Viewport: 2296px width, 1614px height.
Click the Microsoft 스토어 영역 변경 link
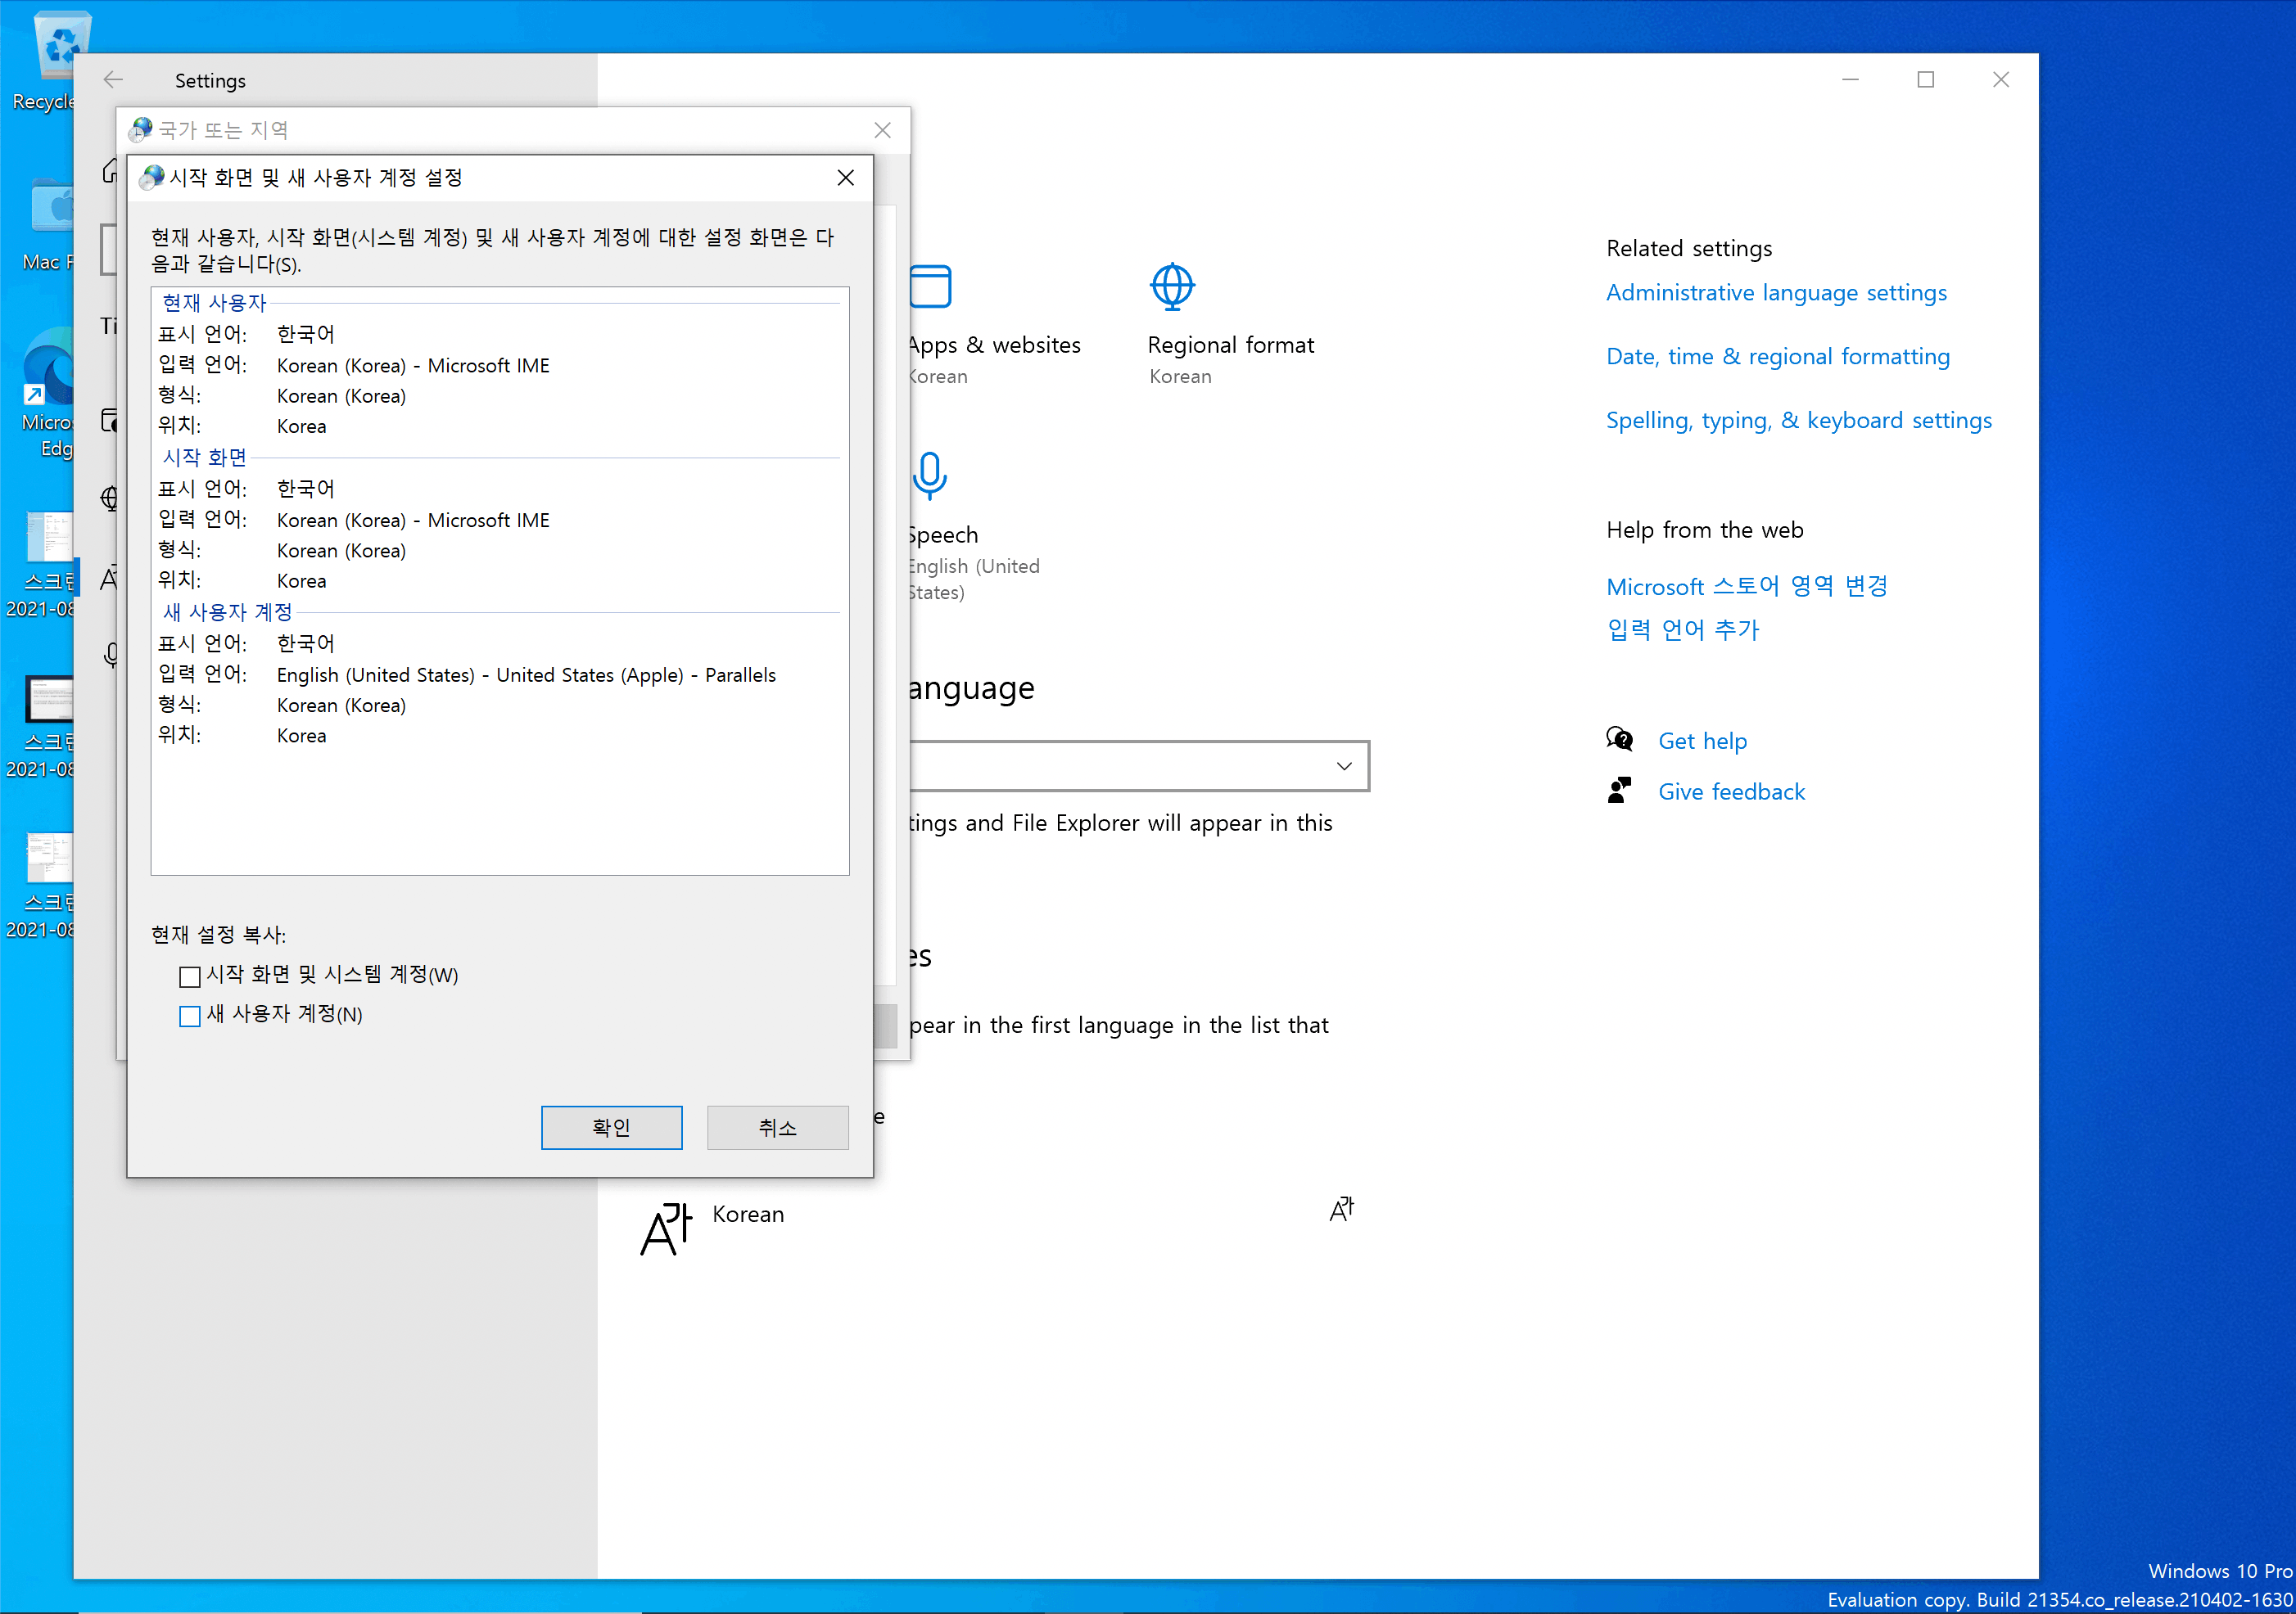point(1746,587)
